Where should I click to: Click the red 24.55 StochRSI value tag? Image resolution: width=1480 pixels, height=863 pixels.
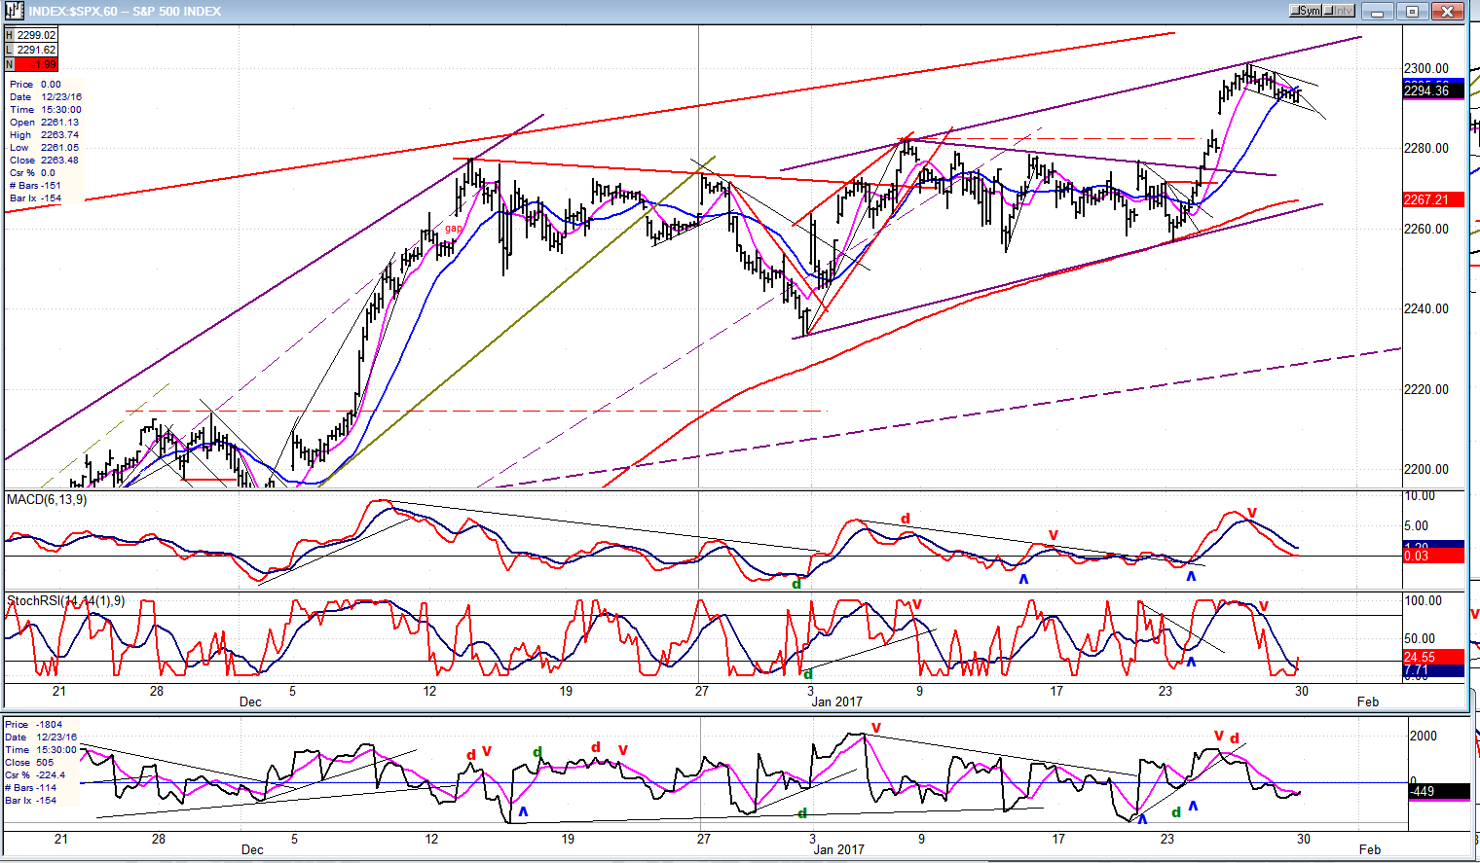point(1427,657)
